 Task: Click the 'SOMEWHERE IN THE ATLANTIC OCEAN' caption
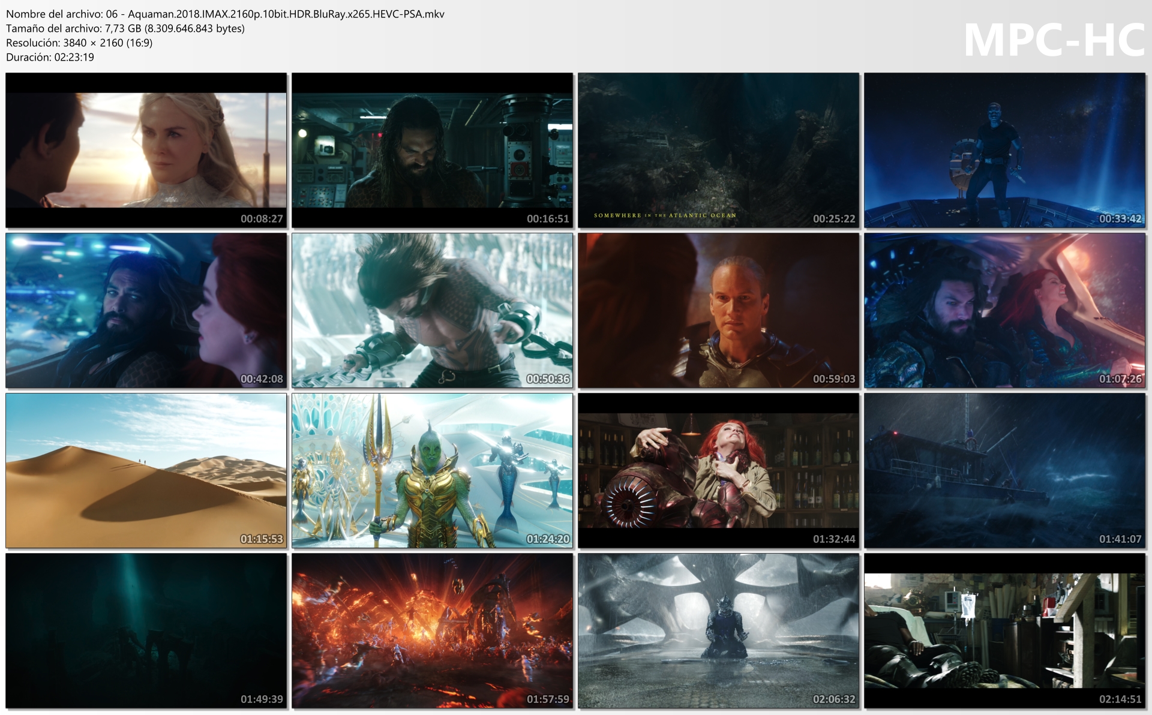click(x=665, y=215)
